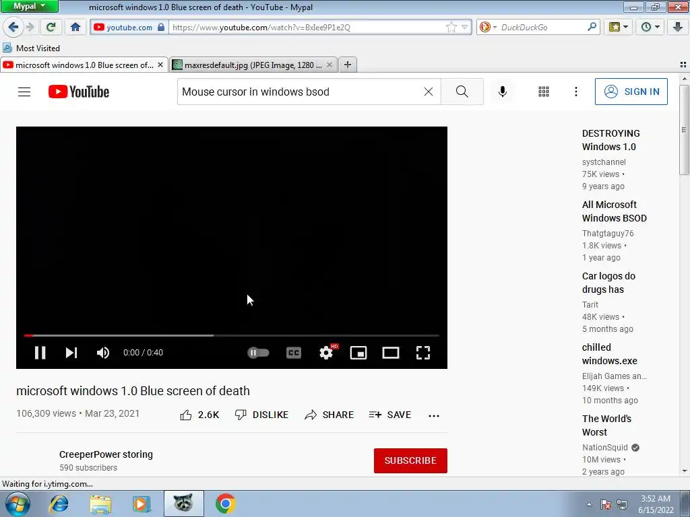The height and width of the screenshot is (517, 690).
Task: Open Action Center flag in system tray
Action: [606, 504]
